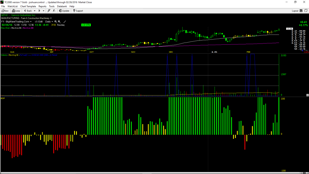Expand the Back history dropdown arrow
Screen dimensions: 309x174
(x=35, y=11)
